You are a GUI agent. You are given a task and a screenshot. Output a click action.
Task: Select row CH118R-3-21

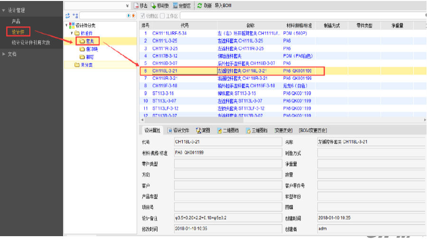click(x=283, y=78)
